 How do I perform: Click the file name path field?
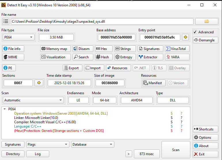tap(102, 22)
